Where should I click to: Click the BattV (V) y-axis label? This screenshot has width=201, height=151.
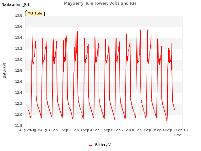pos(4,70)
